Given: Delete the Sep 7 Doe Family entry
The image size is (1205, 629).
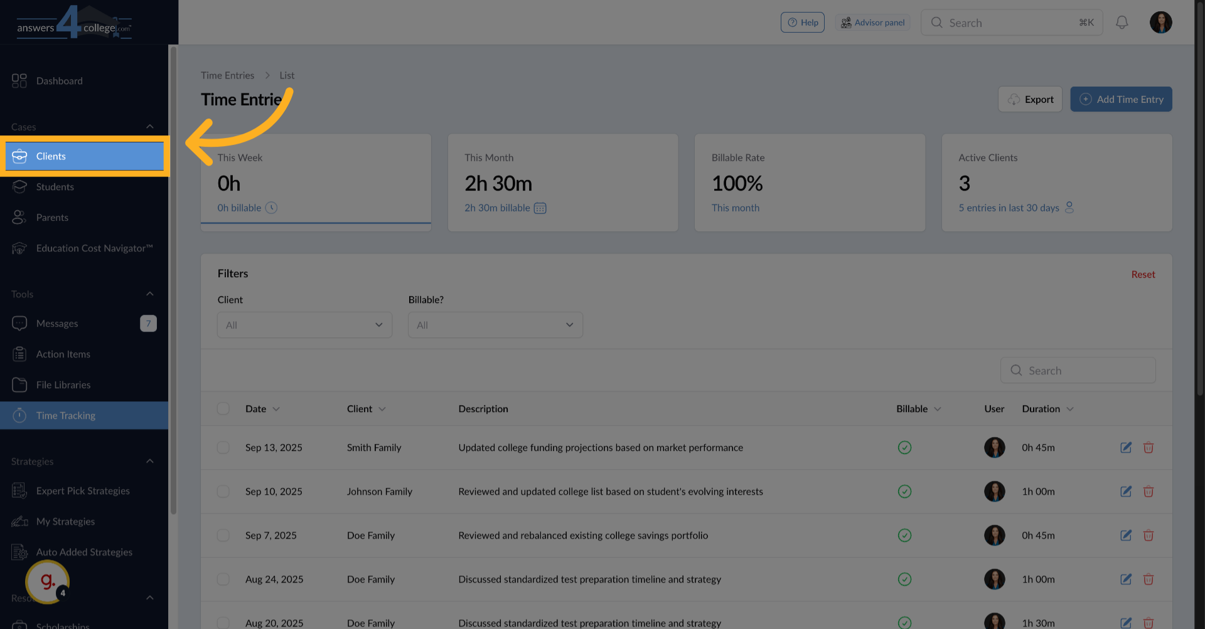Looking at the screenshot, I should coord(1148,536).
